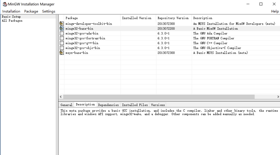The height and width of the screenshot is (155, 280).
Task: Mark the mingw32-gcc-g++-bin checkbox
Action: [x=62, y=43]
